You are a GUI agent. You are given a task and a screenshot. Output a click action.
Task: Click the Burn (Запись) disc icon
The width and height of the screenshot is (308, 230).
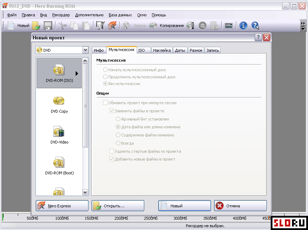click(126, 26)
